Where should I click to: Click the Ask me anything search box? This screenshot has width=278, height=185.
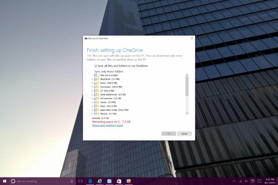coord(43,181)
